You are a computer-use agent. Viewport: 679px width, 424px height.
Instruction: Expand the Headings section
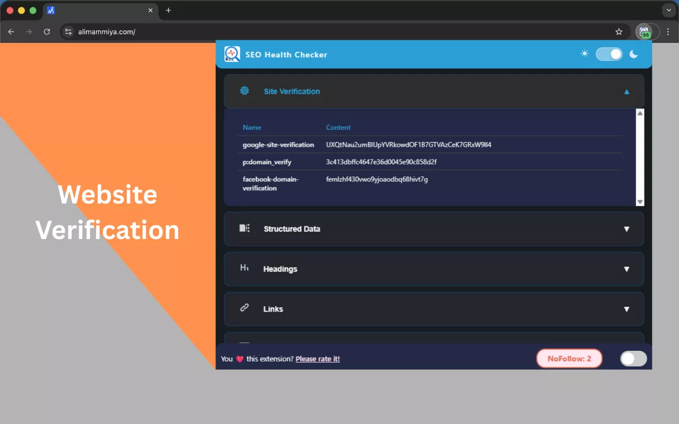click(x=626, y=269)
